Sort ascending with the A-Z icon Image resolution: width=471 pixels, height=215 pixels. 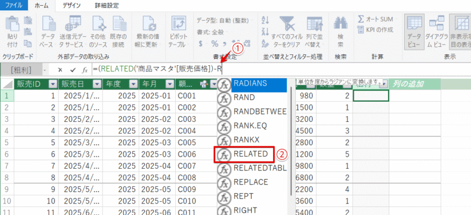[265, 20]
